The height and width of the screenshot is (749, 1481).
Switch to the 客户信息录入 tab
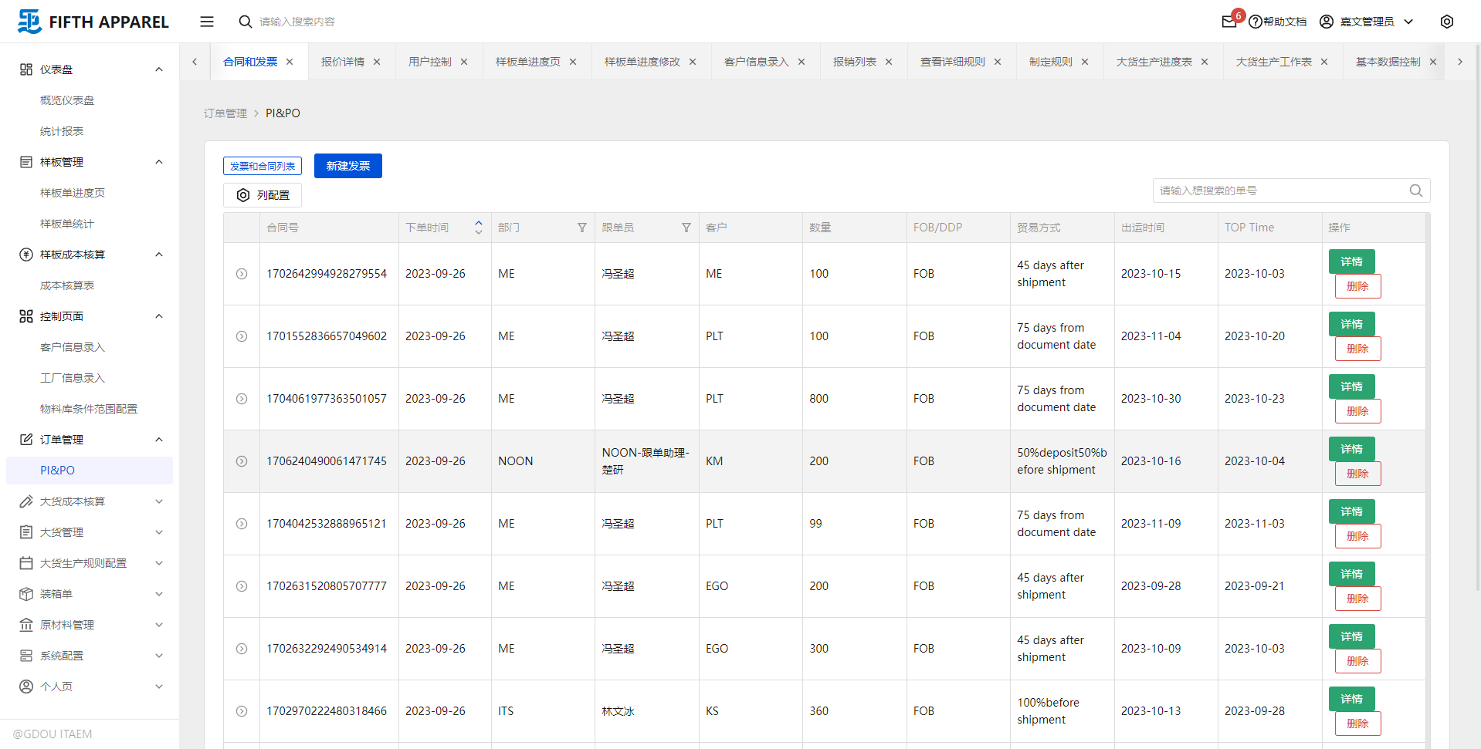tap(757, 62)
